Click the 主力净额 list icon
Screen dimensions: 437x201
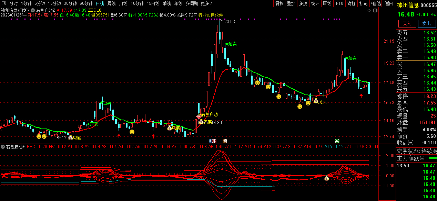pos(423,158)
